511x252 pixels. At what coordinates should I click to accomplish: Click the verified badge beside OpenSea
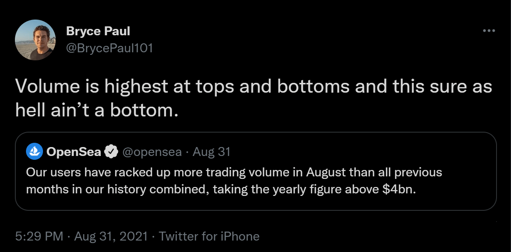(112, 152)
